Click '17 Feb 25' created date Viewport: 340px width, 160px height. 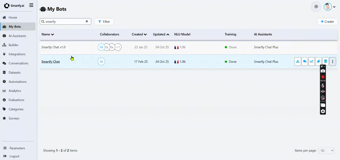pyautogui.click(x=141, y=62)
